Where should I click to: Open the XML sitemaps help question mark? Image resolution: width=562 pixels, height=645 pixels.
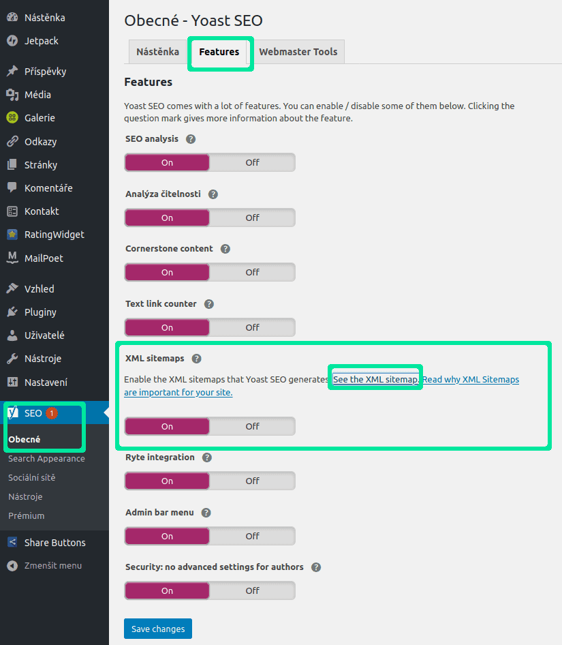coord(196,359)
